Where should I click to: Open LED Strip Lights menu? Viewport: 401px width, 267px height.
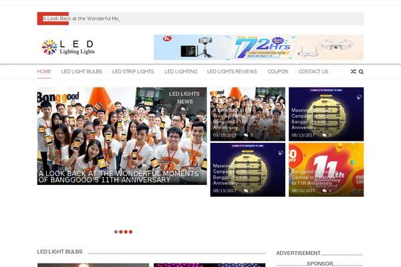[x=133, y=71]
